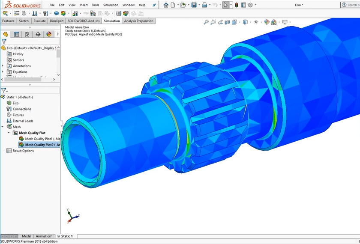Click the Edit Appearance color ball icon

tap(267, 22)
